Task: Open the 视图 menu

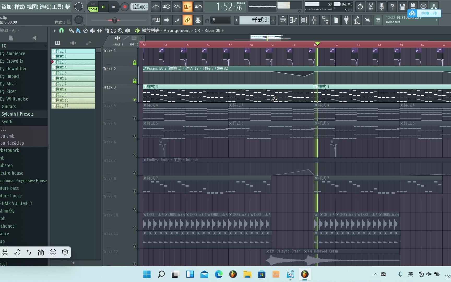Action: pyautogui.click(x=32, y=7)
